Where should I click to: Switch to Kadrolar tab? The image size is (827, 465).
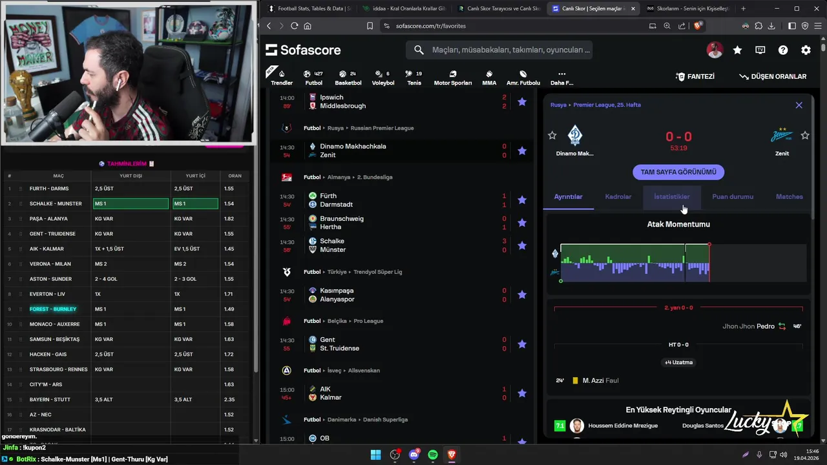(x=618, y=196)
